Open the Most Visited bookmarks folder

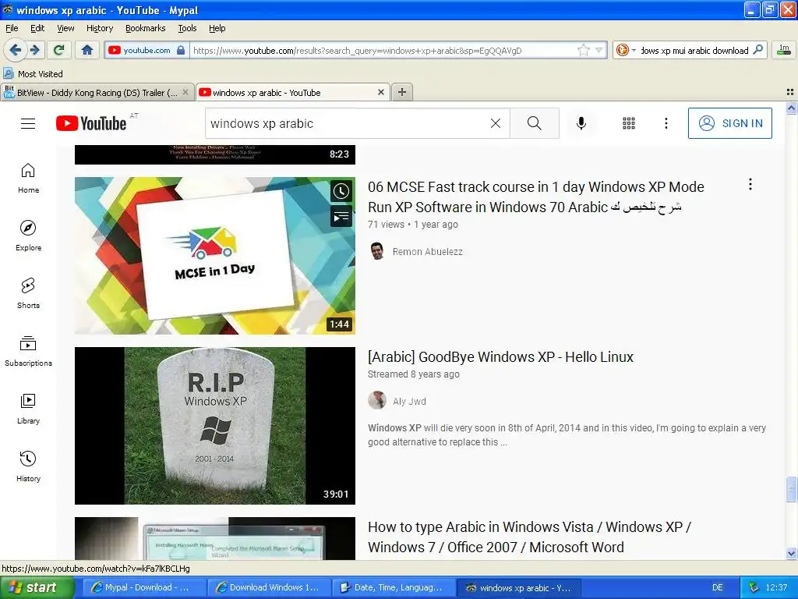33,74
